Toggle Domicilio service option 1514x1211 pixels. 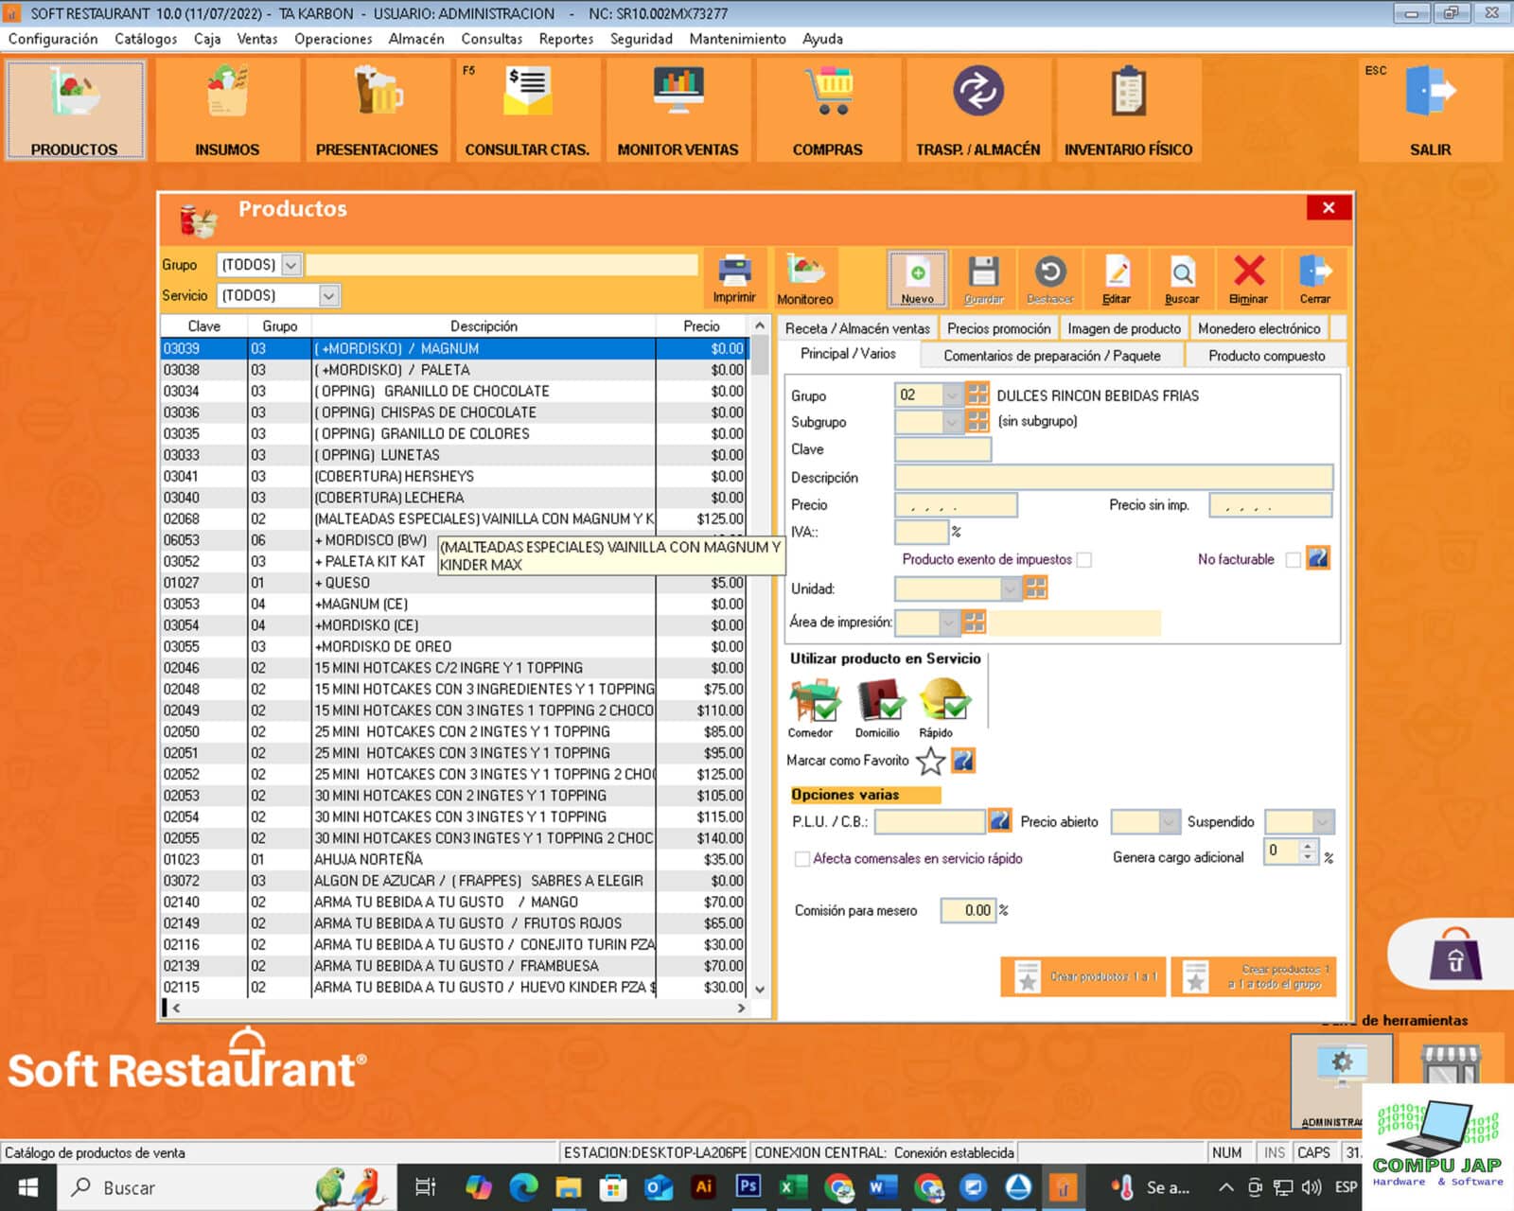pyautogui.click(x=878, y=708)
